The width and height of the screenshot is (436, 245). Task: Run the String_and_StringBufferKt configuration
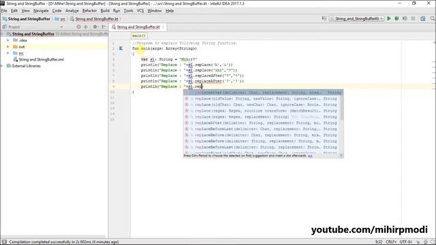tap(389, 18)
